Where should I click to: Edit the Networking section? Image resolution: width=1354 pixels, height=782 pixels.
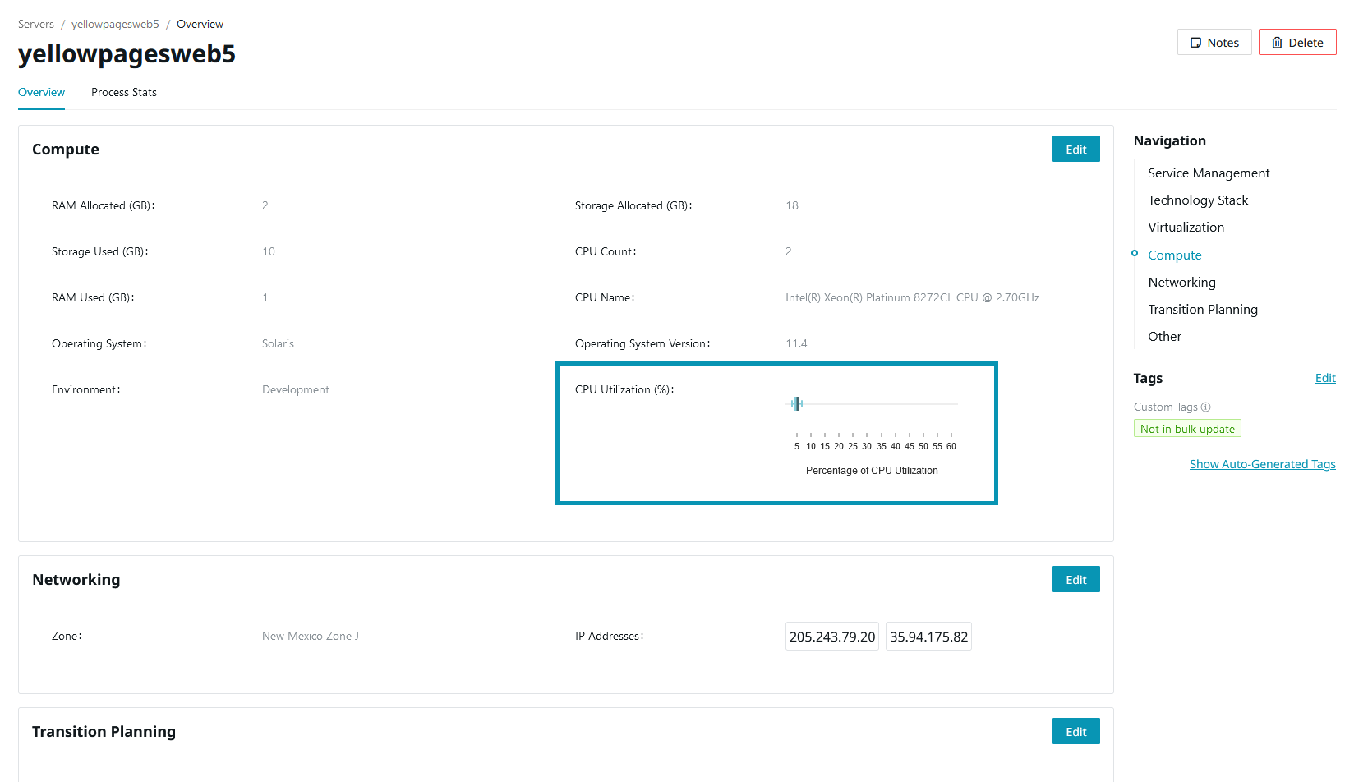pos(1075,580)
